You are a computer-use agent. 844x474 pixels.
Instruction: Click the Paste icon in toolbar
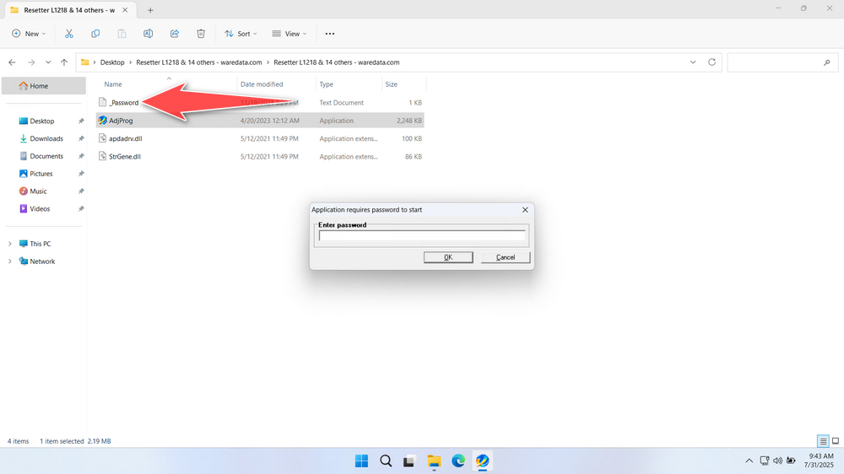point(122,34)
